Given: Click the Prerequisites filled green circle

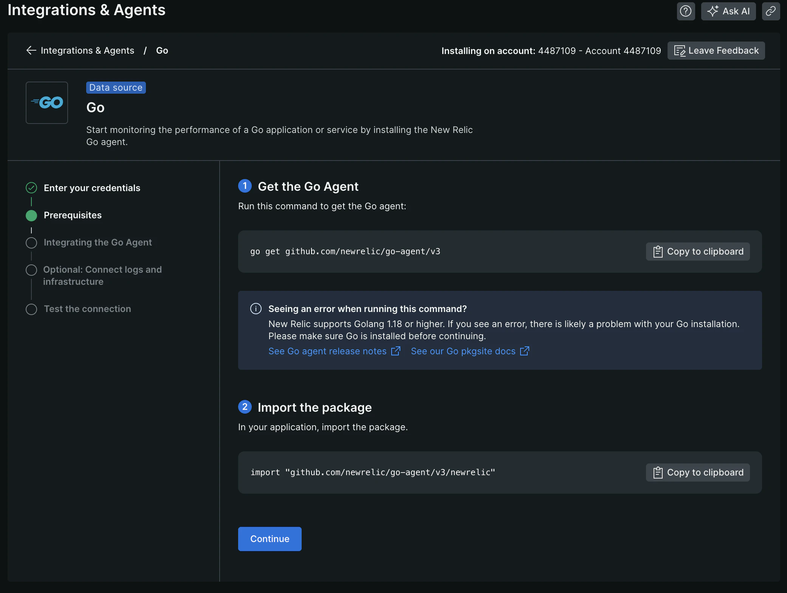Looking at the screenshot, I should coord(31,216).
